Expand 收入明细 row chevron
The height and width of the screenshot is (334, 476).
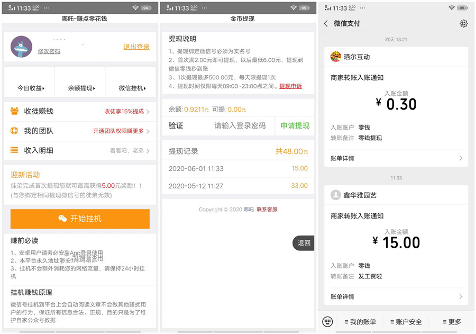pyautogui.click(x=148, y=151)
